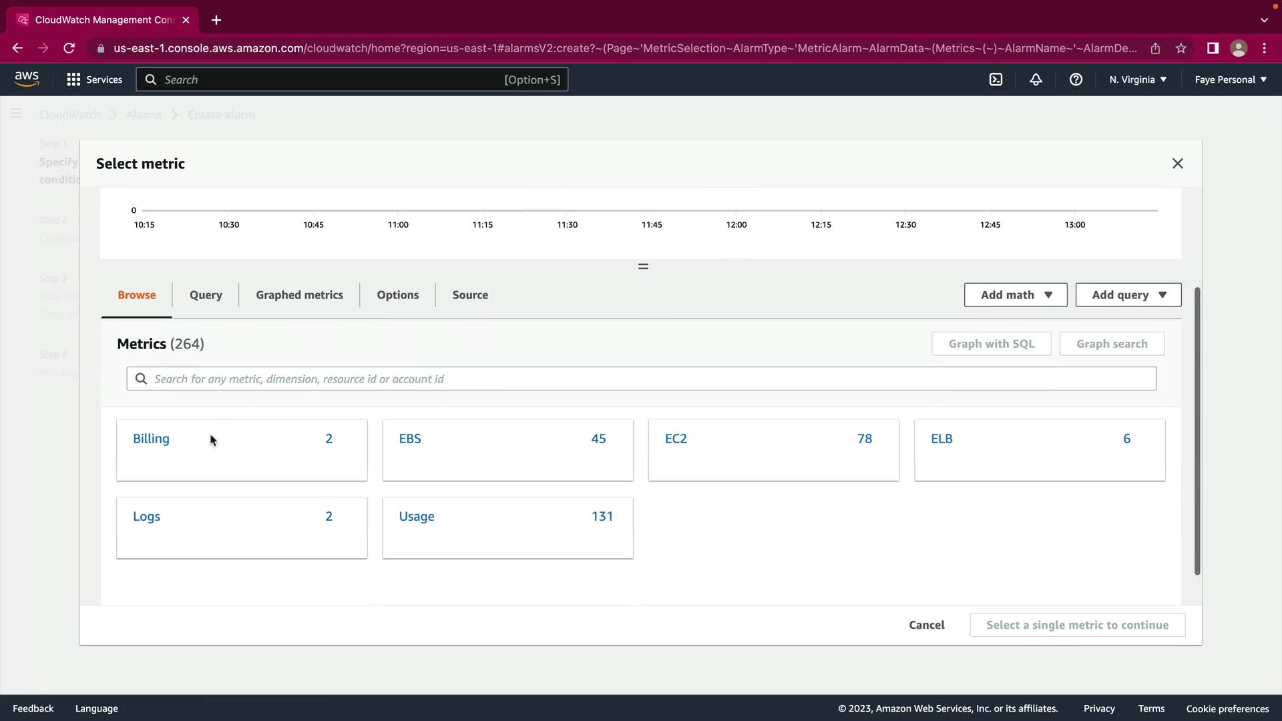Bookmark this page with star icon
This screenshot has width=1282, height=721.
point(1181,48)
